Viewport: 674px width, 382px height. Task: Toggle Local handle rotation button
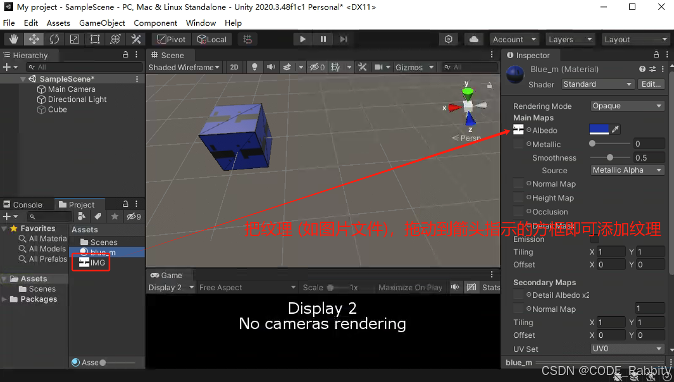pyautogui.click(x=212, y=39)
